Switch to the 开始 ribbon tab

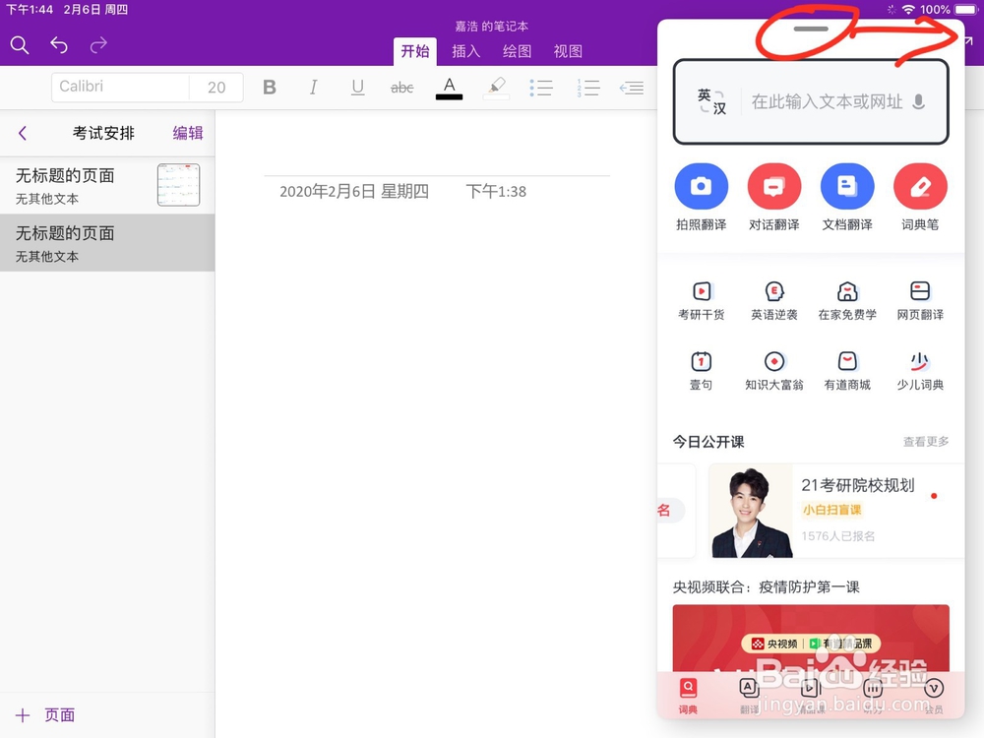(x=415, y=51)
